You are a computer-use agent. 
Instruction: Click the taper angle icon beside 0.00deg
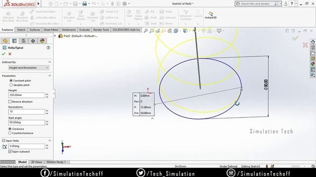[4, 147]
